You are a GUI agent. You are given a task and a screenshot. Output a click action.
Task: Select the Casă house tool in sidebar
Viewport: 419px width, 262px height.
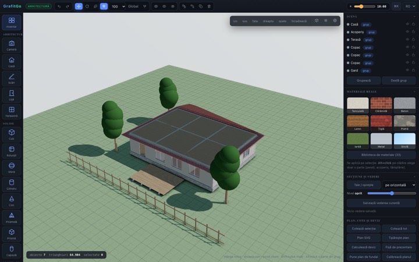coord(12,62)
